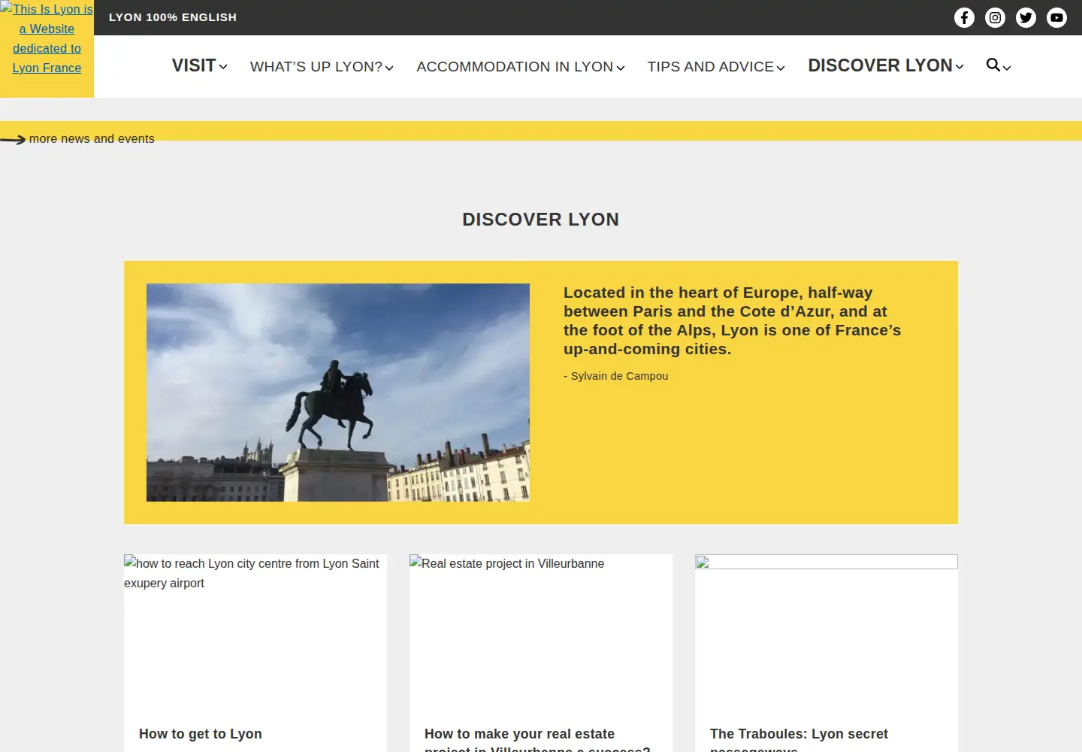
Task: Expand chevron next to search icon
Action: point(1007,68)
